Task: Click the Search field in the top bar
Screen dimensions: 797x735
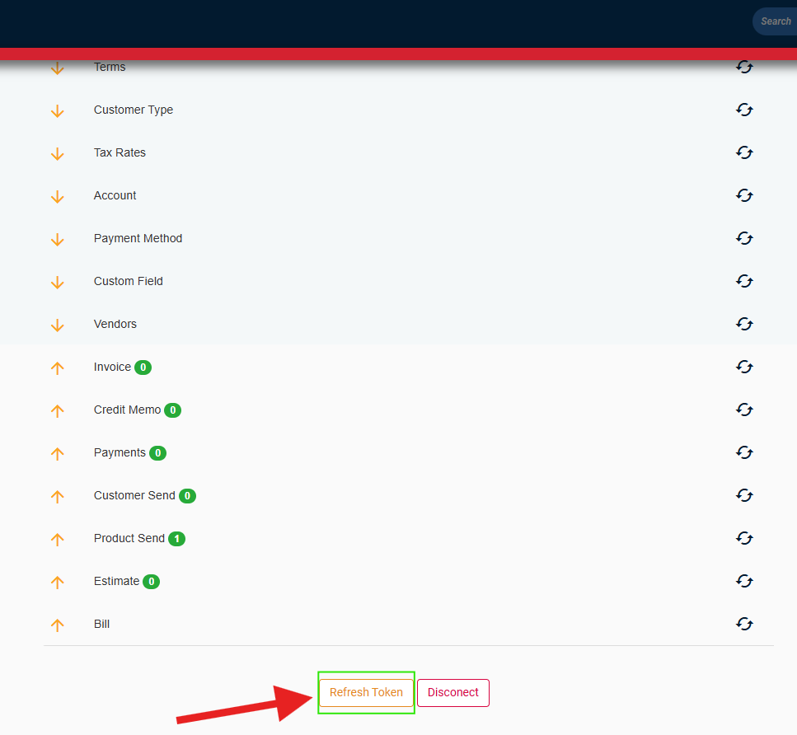Action: click(x=775, y=21)
